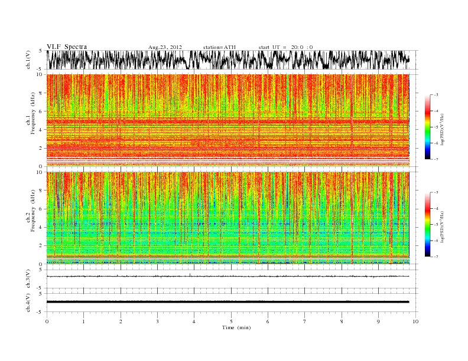Click time axis end tick label "10"

pos(415,321)
